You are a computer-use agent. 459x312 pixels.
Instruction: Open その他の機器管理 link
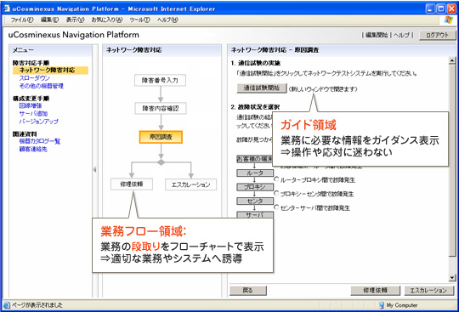42,86
